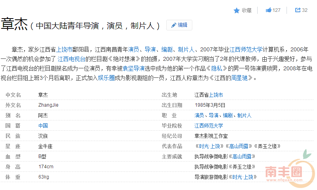Click 导演 link in 职业 row
317x190 pixels.
[213, 115]
